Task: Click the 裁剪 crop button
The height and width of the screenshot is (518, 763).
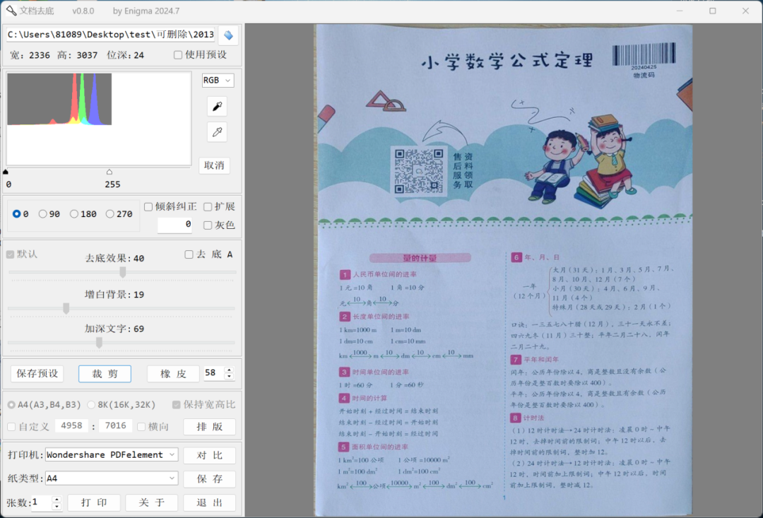Action: pyautogui.click(x=105, y=374)
